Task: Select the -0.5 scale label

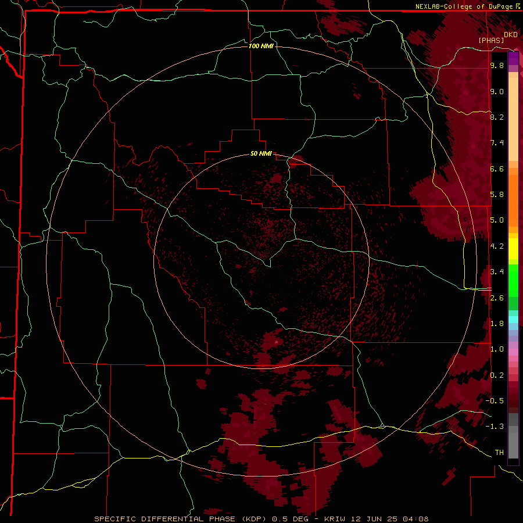Action: coord(495,400)
